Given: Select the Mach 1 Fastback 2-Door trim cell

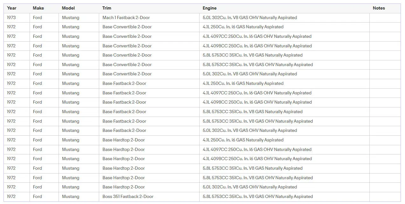Looking at the screenshot, I should coord(149,18).
